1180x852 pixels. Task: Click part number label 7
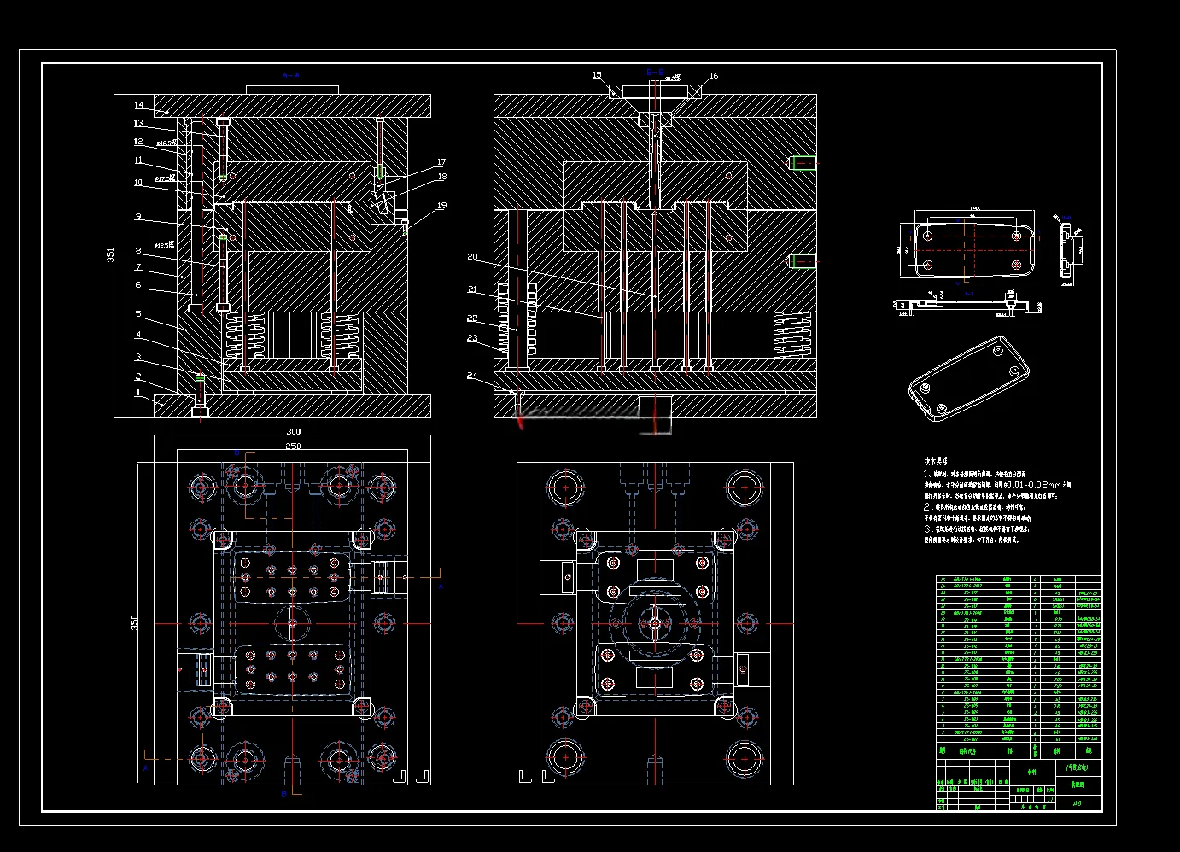click(x=138, y=267)
